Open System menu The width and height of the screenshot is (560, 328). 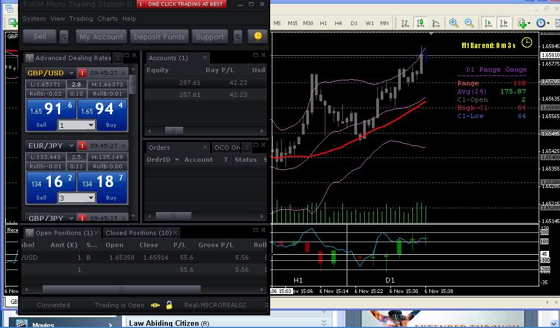[x=34, y=19]
